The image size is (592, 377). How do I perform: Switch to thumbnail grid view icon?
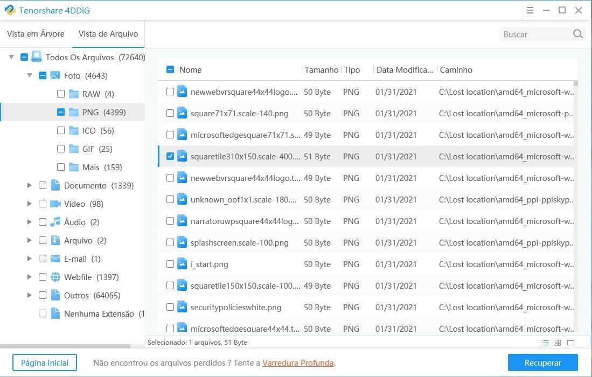click(558, 343)
